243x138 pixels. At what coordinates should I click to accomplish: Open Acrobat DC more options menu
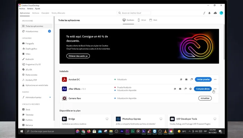click(x=215, y=80)
